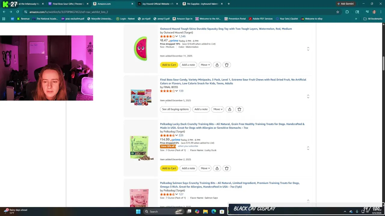Share the Outward Hound watermelon toy item
Image resolution: width=385 pixels, height=216 pixels.
click(217, 65)
